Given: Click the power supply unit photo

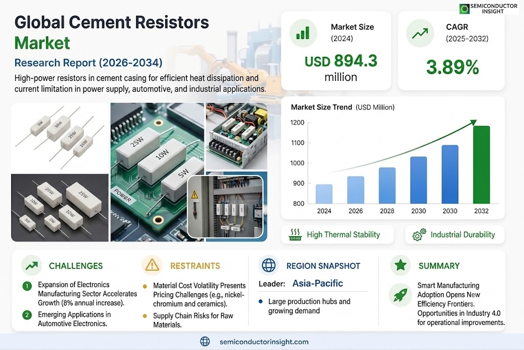Looking at the screenshot, I should pyautogui.click(x=236, y=136).
